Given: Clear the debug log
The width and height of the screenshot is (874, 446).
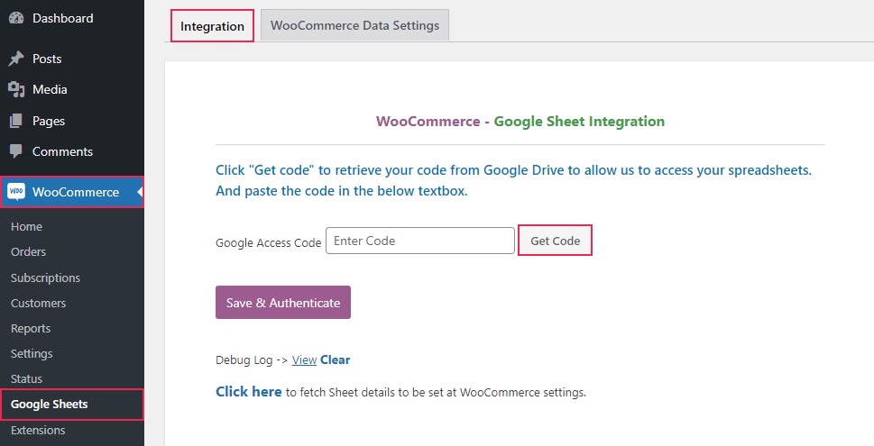Looking at the screenshot, I should pyautogui.click(x=335, y=360).
